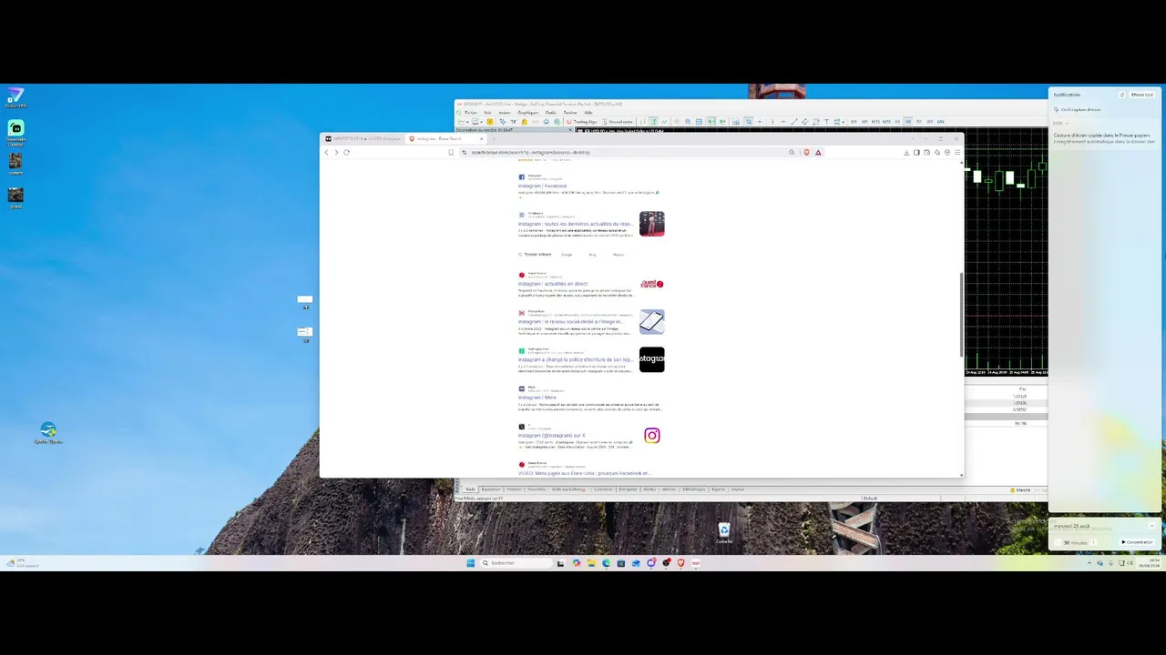Open Fenêtre menu in MetaTrader window
Viewport: 1166px width, 655px height.
[x=570, y=113]
